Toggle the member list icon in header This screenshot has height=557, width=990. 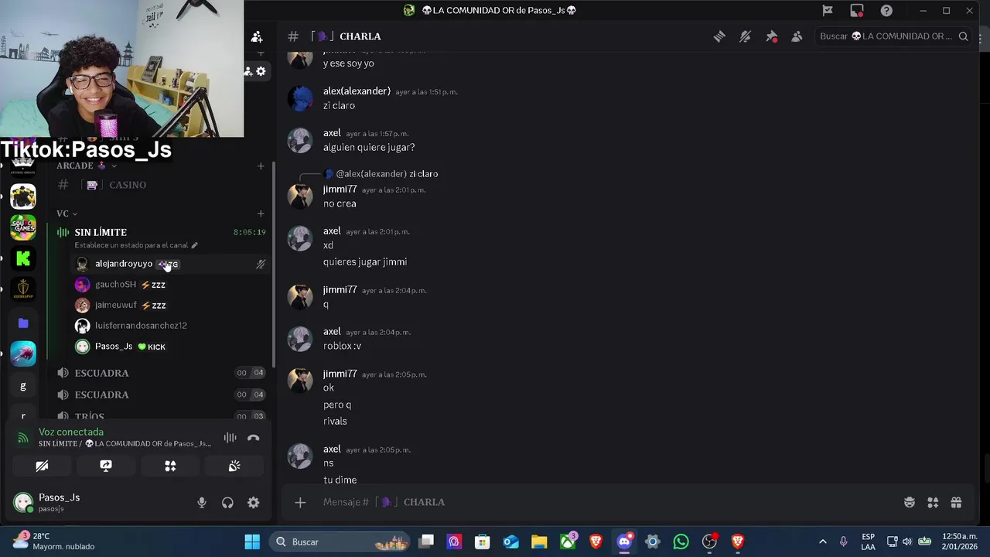tap(797, 36)
